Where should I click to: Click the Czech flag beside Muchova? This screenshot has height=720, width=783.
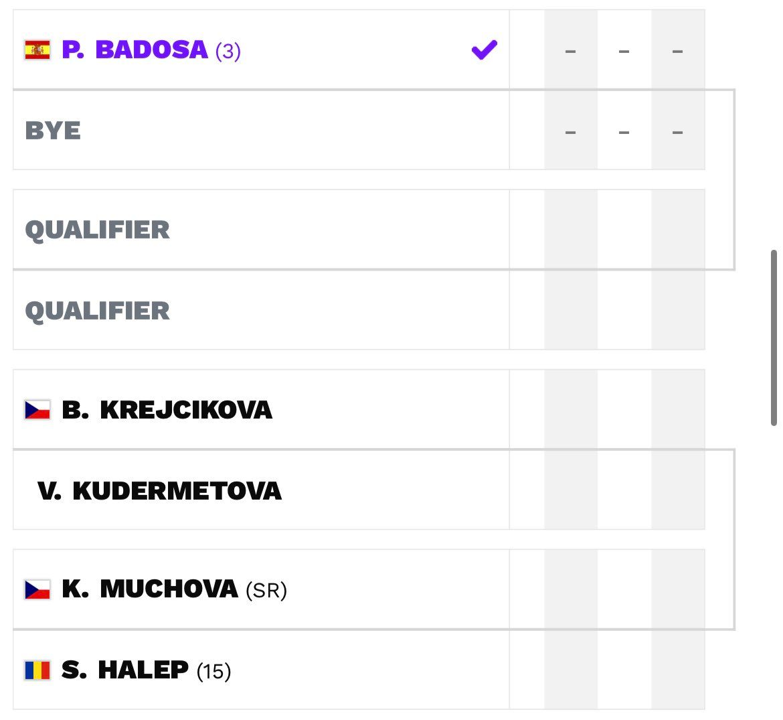pyautogui.click(x=37, y=589)
